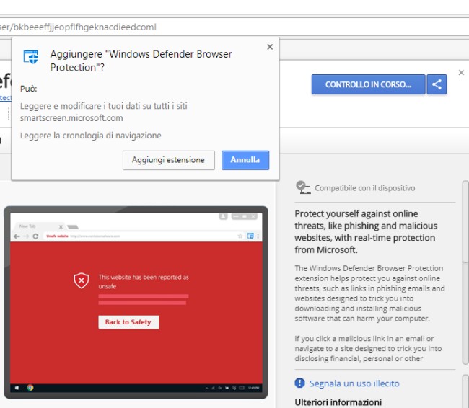Screen dimensions: 469x408
Task: Click the browser address bar URL
Action: (78, 27)
